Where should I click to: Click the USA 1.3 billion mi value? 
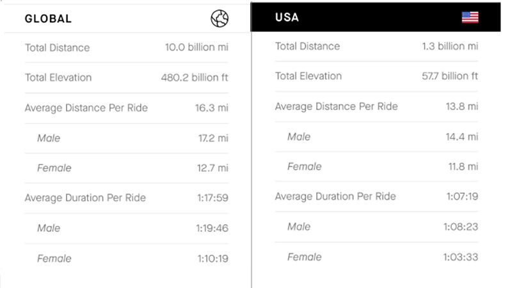(449, 46)
